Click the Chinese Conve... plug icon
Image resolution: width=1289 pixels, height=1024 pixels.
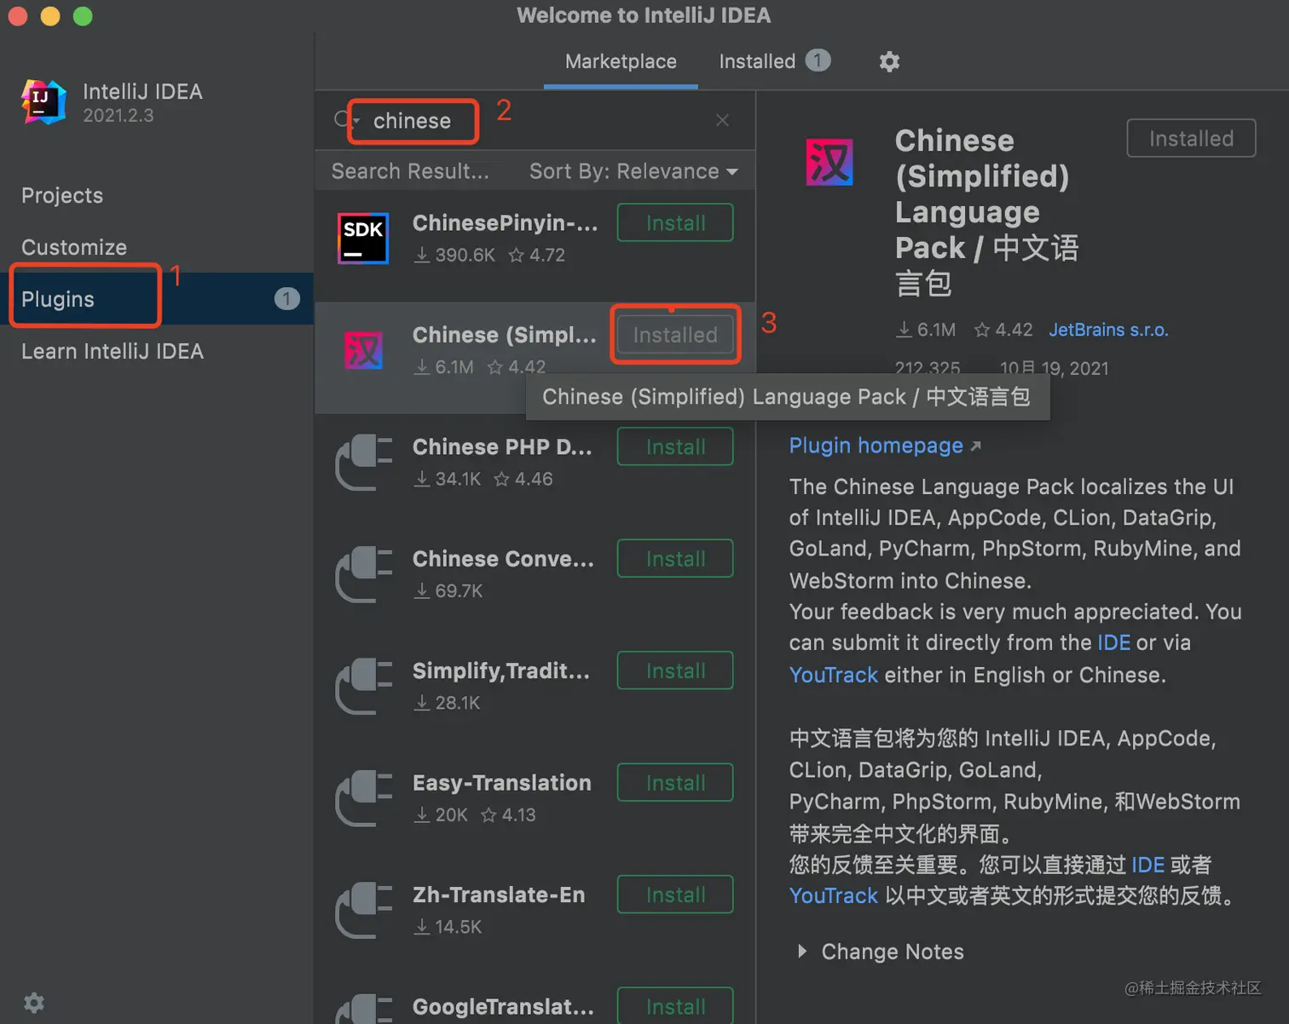pyautogui.click(x=364, y=574)
